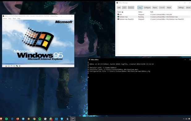This screenshot has width=191, height=121.
Task: Open Telegram from the taskbar
Action: click(23, 119)
